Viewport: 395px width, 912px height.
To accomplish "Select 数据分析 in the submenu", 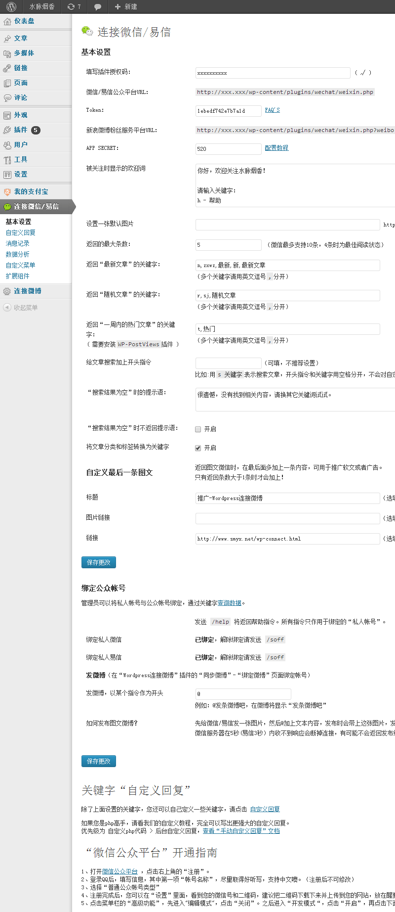I will coord(18,254).
